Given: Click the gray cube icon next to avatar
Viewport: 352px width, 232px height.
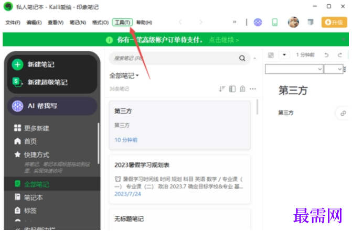Looking at the screenshot, I should (x=311, y=22).
